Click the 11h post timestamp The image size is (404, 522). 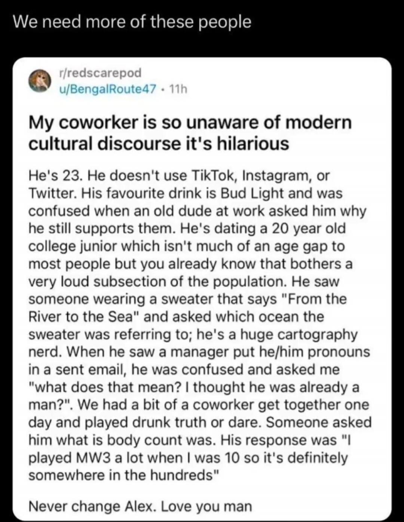[x=178, y=89]
